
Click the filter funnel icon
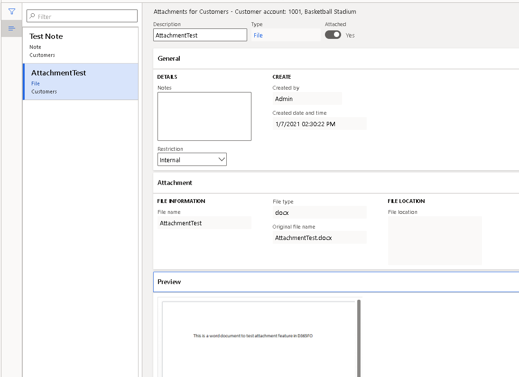click(x=12, y=11)
